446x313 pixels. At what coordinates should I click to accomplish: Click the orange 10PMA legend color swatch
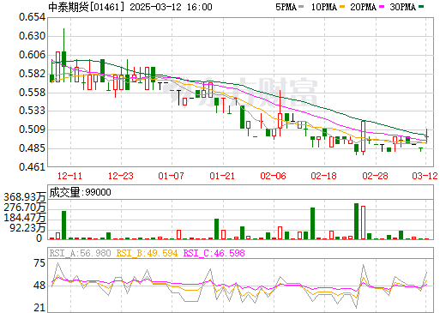(342, 7)
